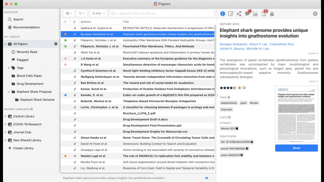Open author link Alison P. Lee

(258, 44)
